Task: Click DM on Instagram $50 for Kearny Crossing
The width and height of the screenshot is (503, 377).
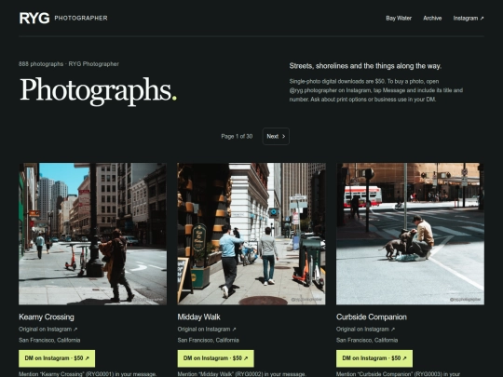Action: 57,358
